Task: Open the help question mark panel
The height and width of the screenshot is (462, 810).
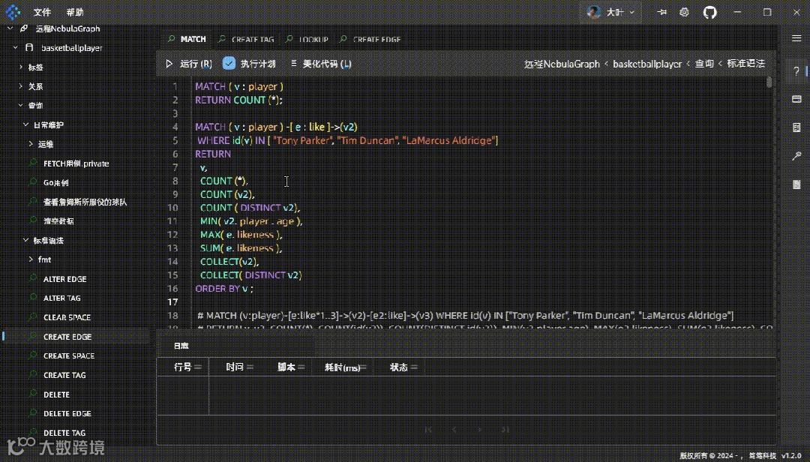Action: [x=796, y=71]
